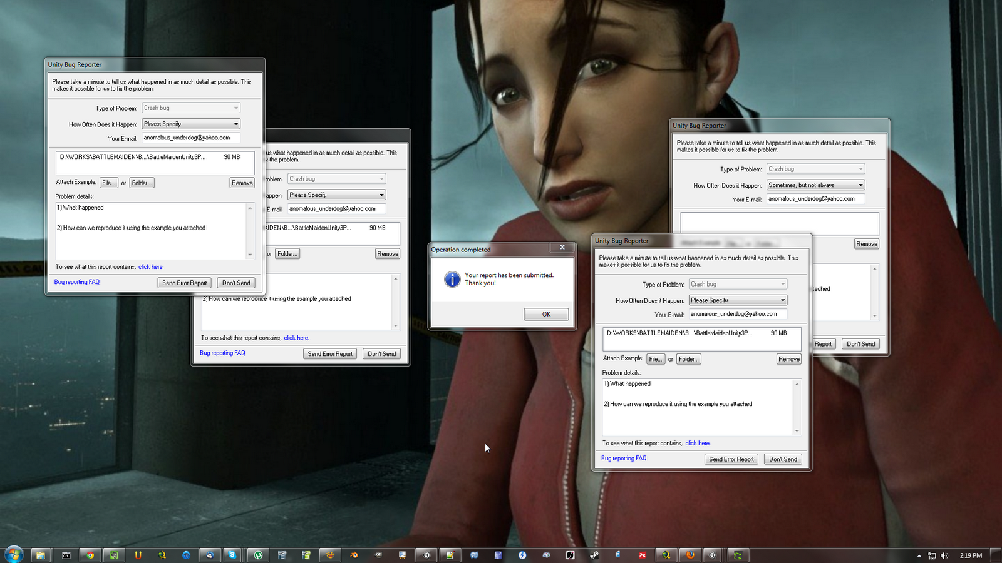1002x563 pixels.
Task: Click the info icon in Operation completed dialog
Action: pyautogui.click(x=452, y=279)
